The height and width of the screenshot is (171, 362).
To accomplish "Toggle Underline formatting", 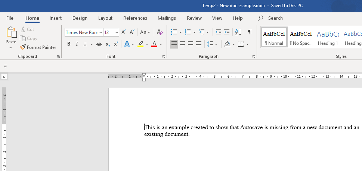I will (85, 44).
